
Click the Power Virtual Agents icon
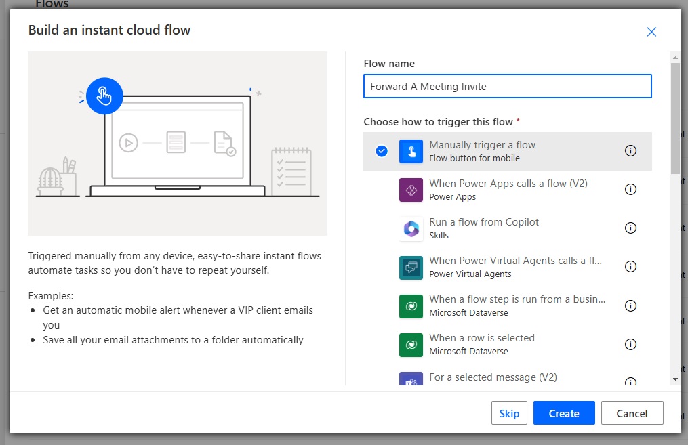[x=411, y=268]
